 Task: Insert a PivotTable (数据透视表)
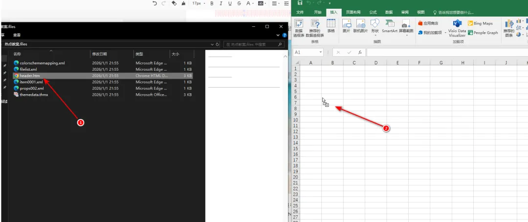coord(299,28)
